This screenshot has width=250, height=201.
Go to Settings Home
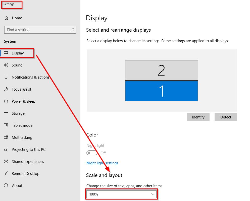(17, 18)
